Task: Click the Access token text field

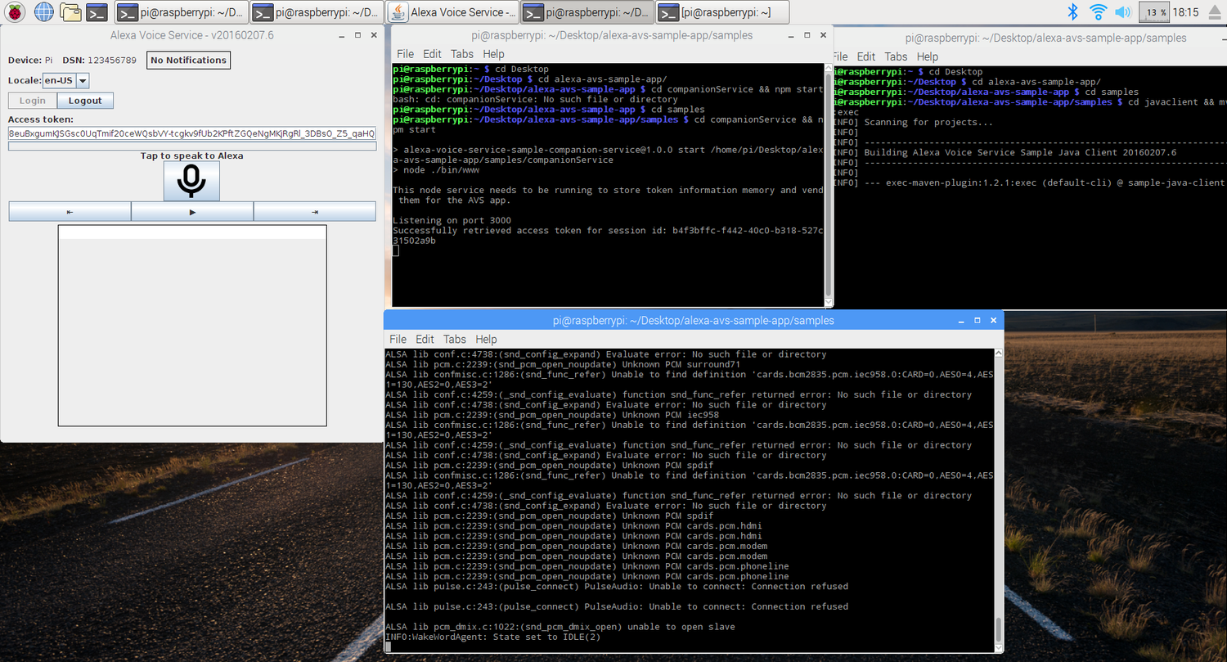Action: (192, 133)
